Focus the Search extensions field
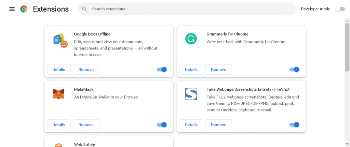 point(187,9)
